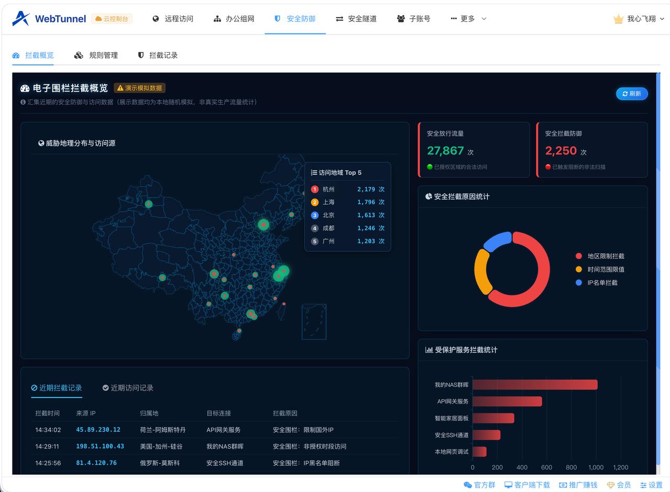The height and width of the screenshot is (492, 670).
Task: Click the red rank 1 badge for 杭州
Action: point(315,189)
